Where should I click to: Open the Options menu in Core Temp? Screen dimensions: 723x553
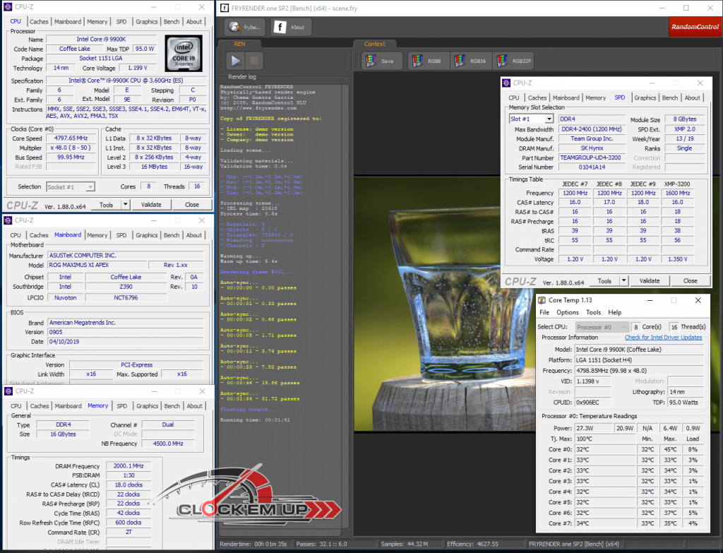567,312
